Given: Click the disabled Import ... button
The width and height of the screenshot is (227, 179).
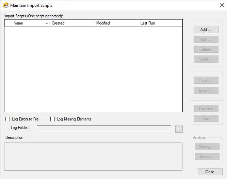Looking at the screenshot, I should (x=206, y=80).
